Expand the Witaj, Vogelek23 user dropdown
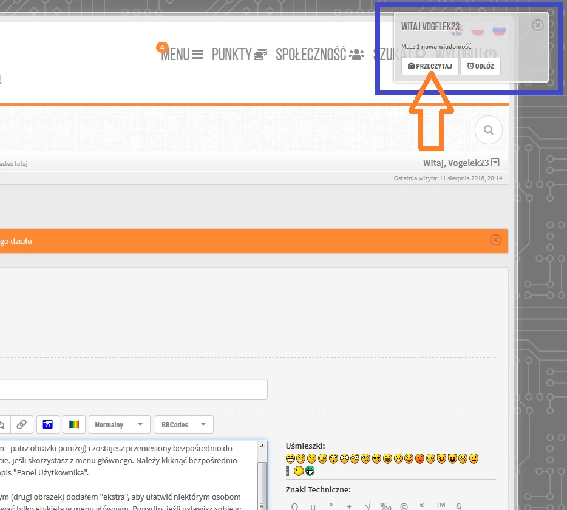The image size is (567, 510). point(461,163)
